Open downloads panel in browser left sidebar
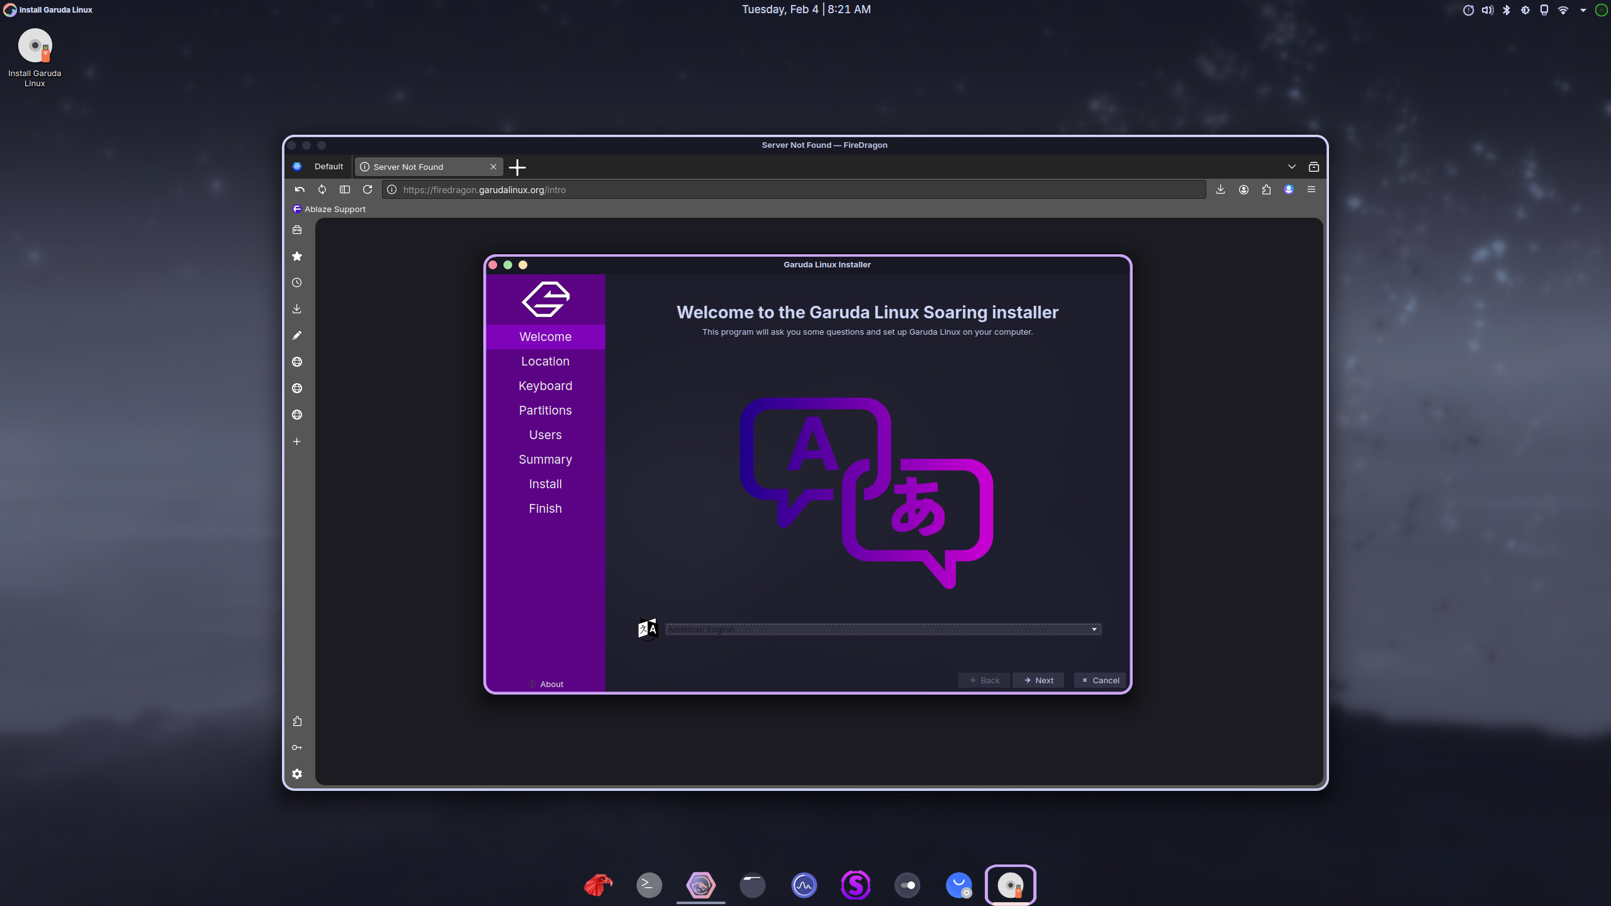 297,309
